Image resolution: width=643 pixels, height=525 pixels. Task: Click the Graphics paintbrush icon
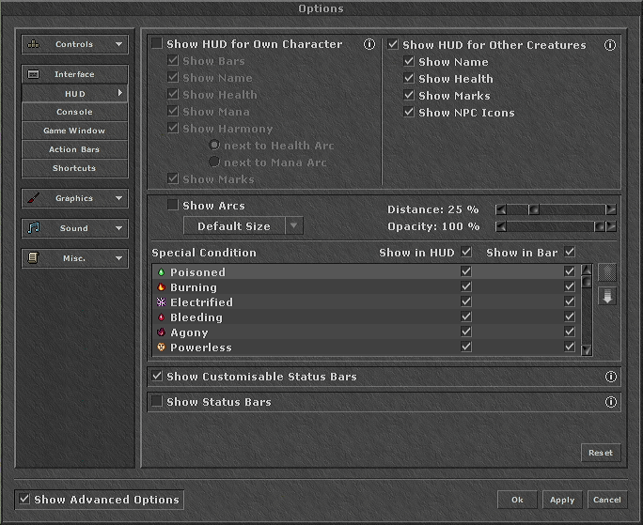pos(33,198)
